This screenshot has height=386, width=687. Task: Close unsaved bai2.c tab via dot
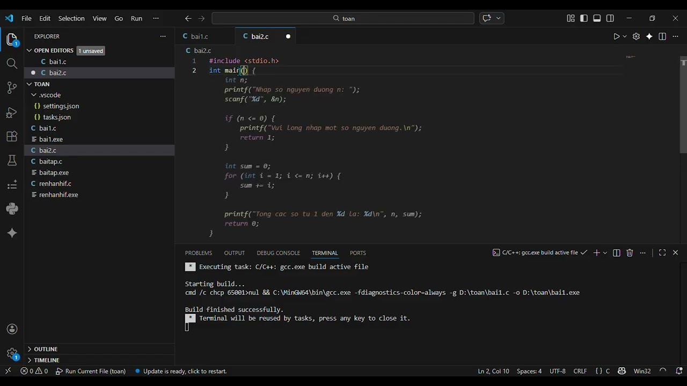[x=288, y=36]
